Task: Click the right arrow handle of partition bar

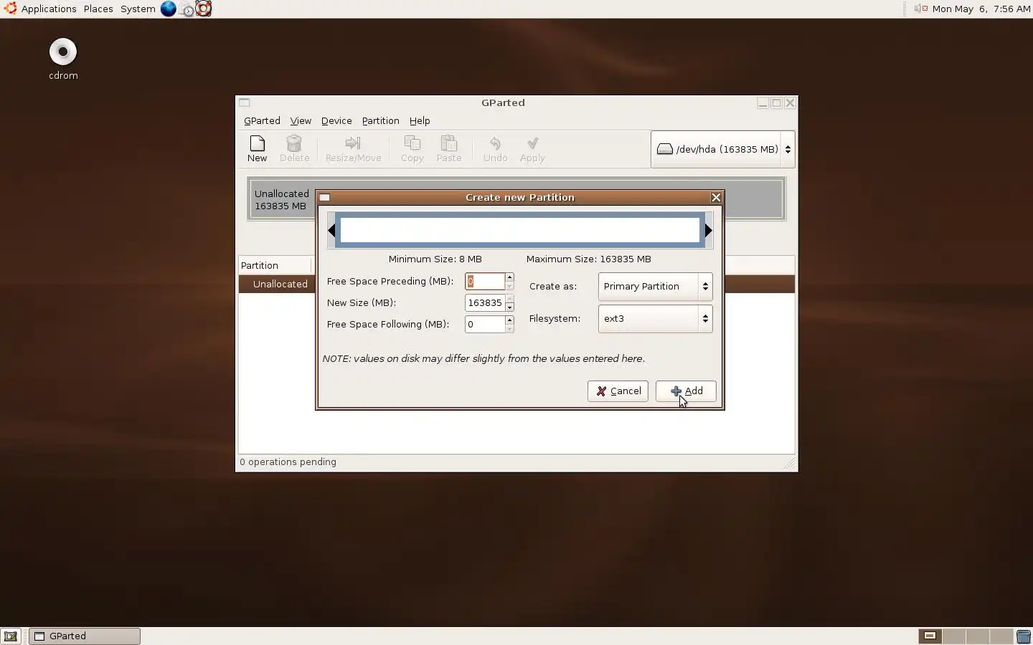Action: point(709,230)
